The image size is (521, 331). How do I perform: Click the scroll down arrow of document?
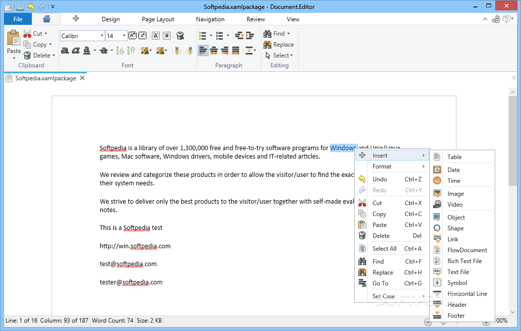pyautogui.click(x=513, y=312)
